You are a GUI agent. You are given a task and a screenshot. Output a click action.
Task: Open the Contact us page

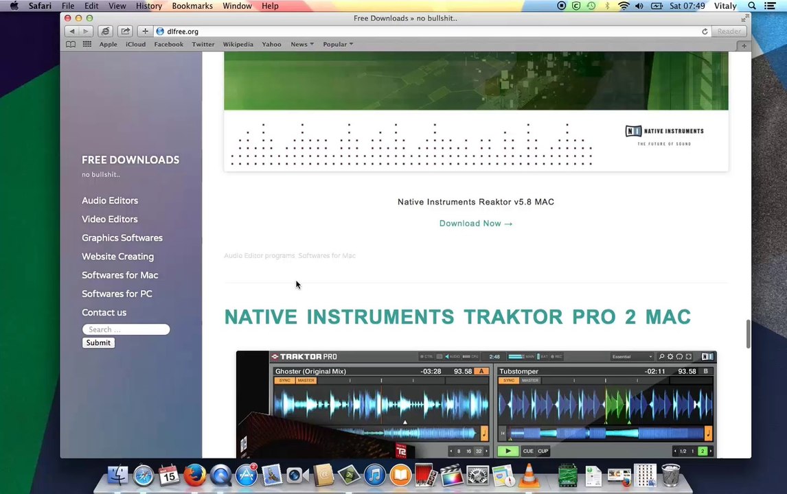coord(104,312)
